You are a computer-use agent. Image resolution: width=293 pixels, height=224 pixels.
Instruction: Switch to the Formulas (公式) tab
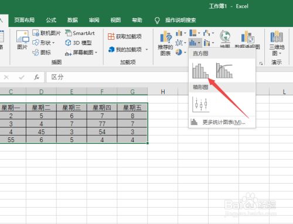pyautogui.click(x=51, y=20)
